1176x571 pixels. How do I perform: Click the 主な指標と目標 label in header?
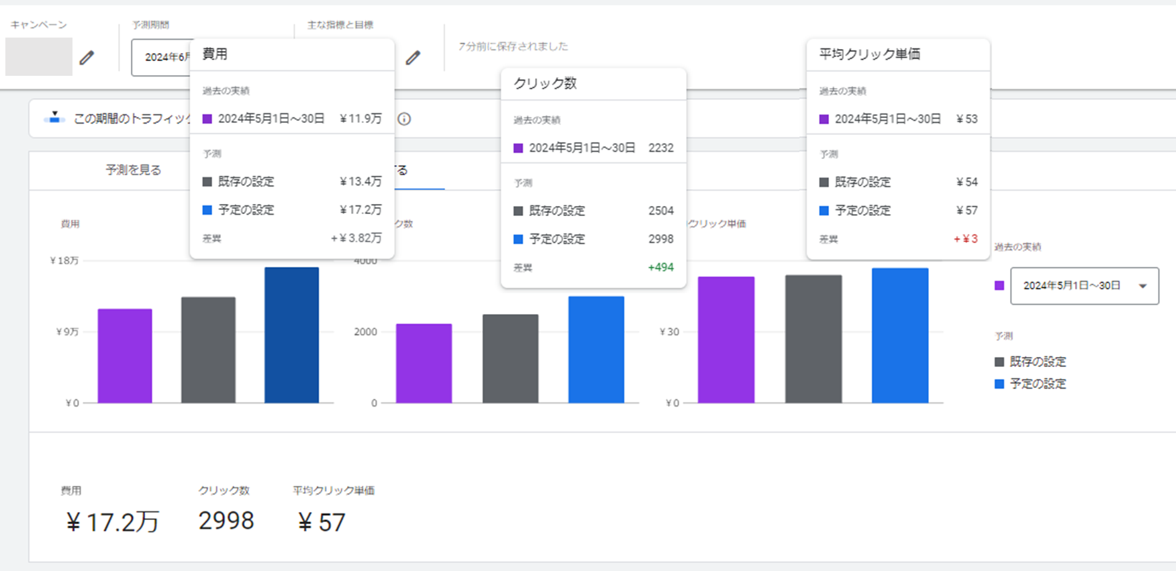(x=340, y=25)
